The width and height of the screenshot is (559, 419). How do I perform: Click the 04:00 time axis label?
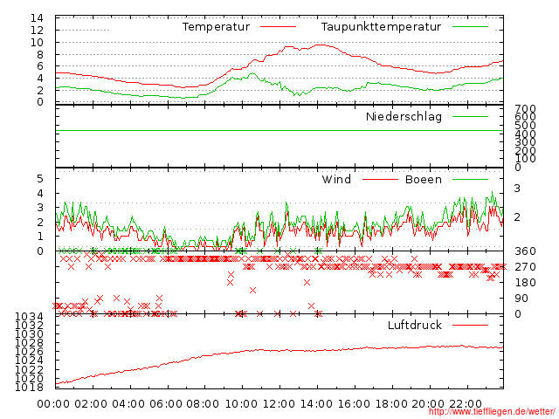[128, 404]
